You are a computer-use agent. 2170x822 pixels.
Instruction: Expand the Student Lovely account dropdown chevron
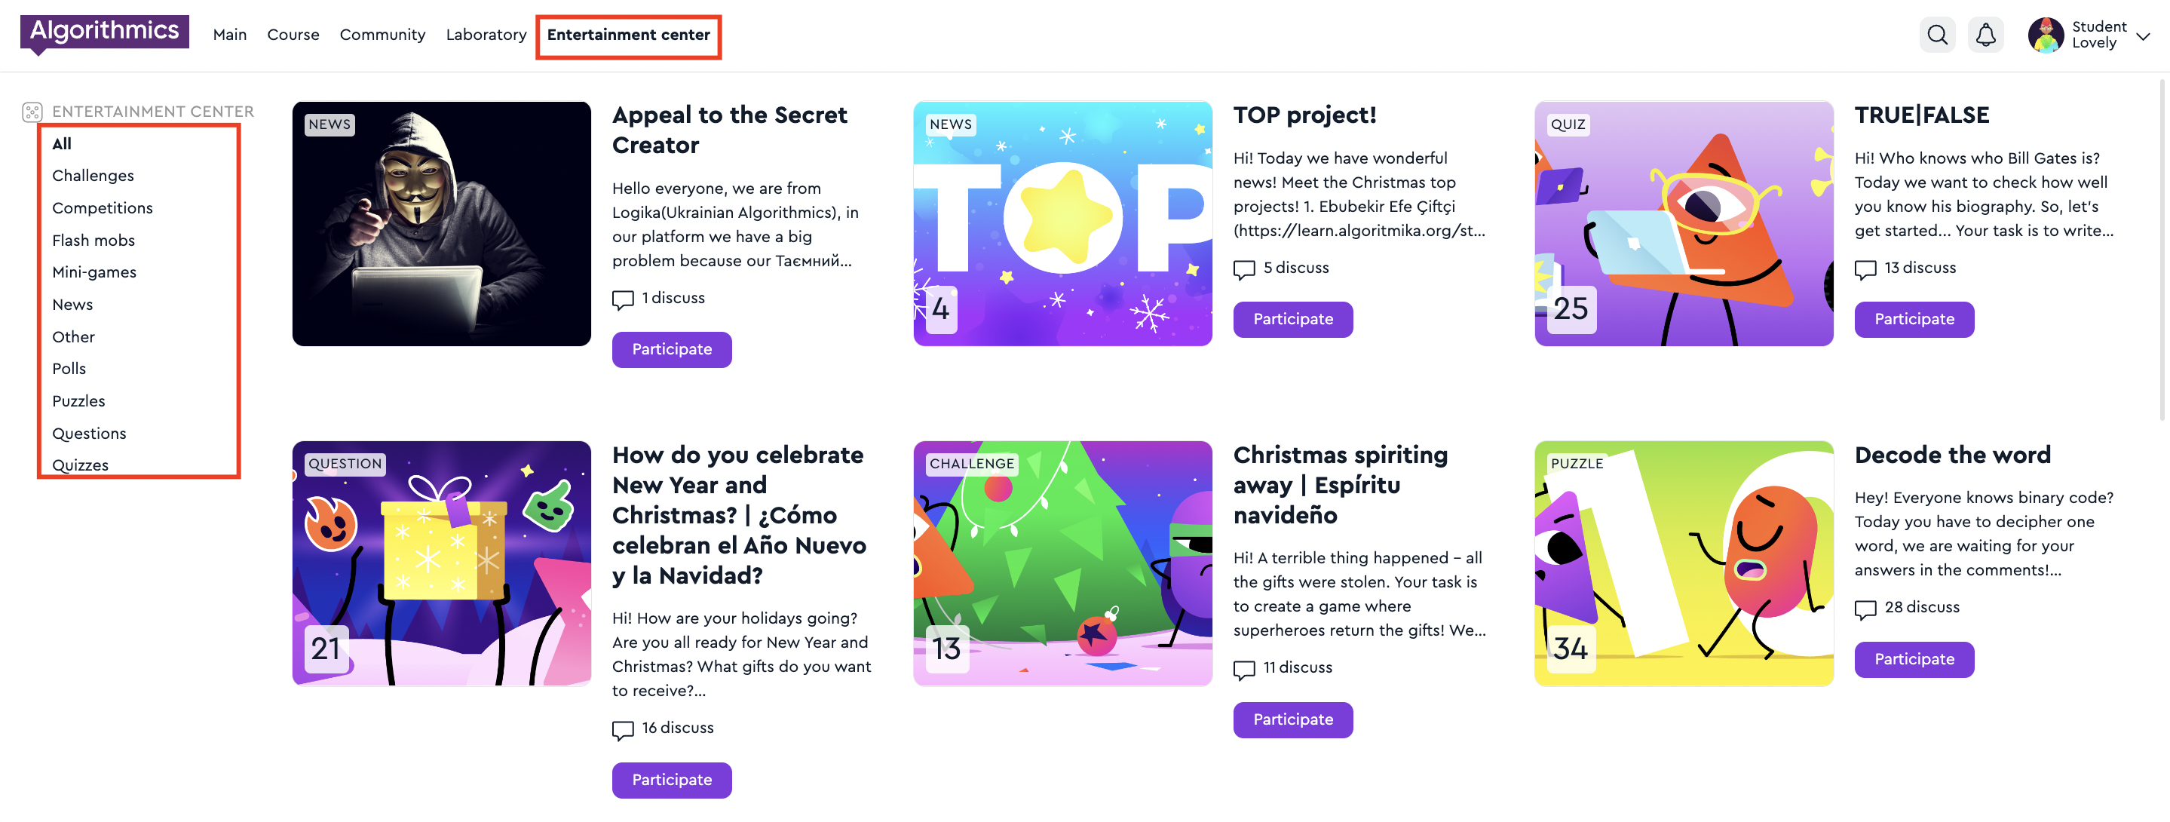click(x=2143, y=36)
